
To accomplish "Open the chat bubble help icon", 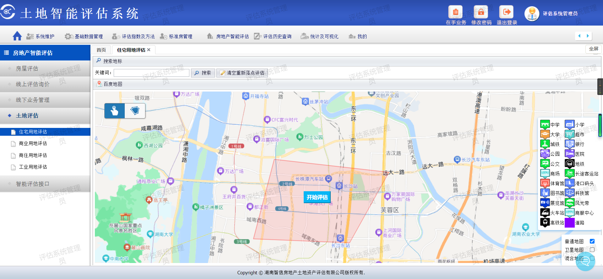I will point(585,261).
